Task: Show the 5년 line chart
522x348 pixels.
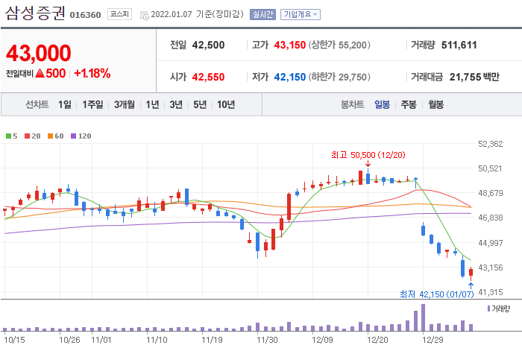Action: click(x=200, y=104)
